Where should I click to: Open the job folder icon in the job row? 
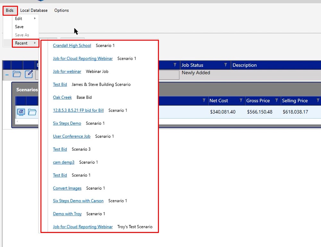[x=17, y=74]
